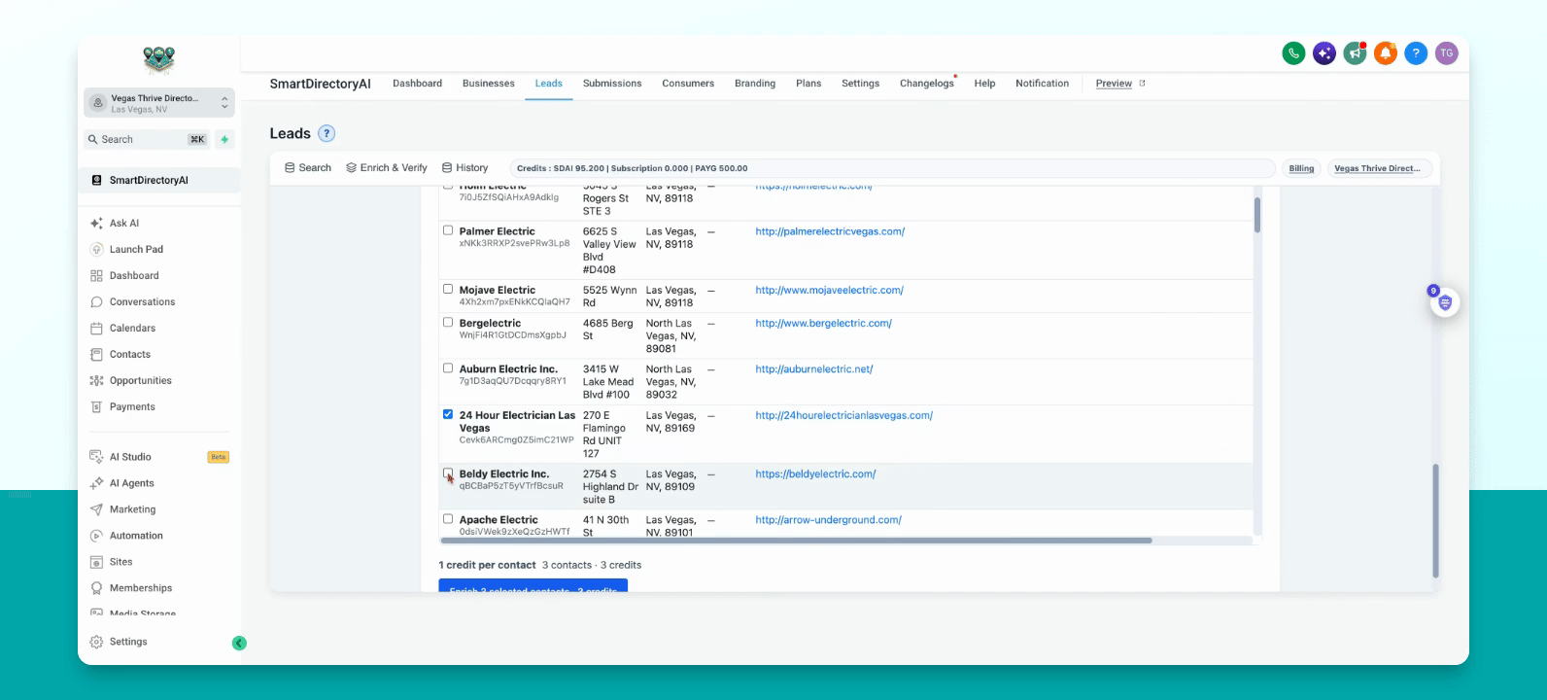Screen dimensions: 1547x700
Task: Open the Search leads toolbar button
Action: pyautogui.click(x=308, y=168)
